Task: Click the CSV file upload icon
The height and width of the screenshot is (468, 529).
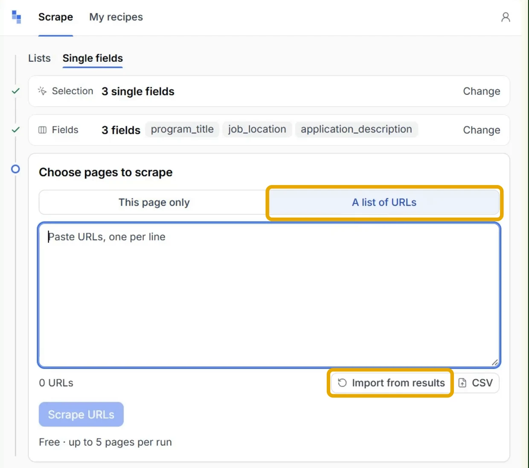Action: pos(462,383)
